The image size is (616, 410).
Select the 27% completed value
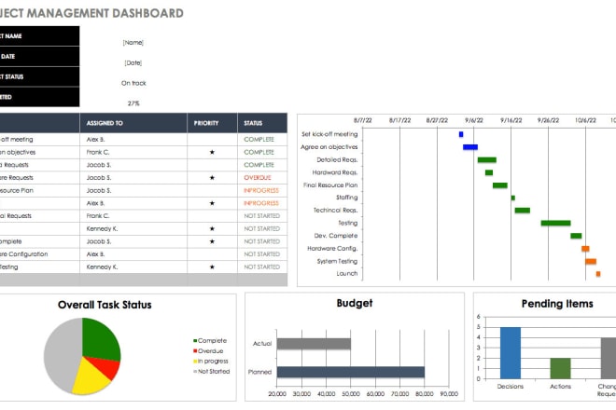[x=133, y=103]
